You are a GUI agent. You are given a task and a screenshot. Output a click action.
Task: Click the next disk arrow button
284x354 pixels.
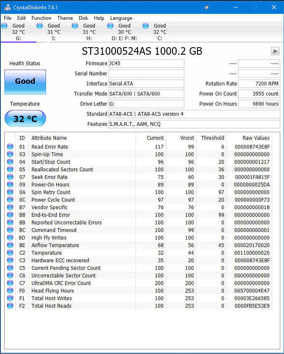(275, 51)
